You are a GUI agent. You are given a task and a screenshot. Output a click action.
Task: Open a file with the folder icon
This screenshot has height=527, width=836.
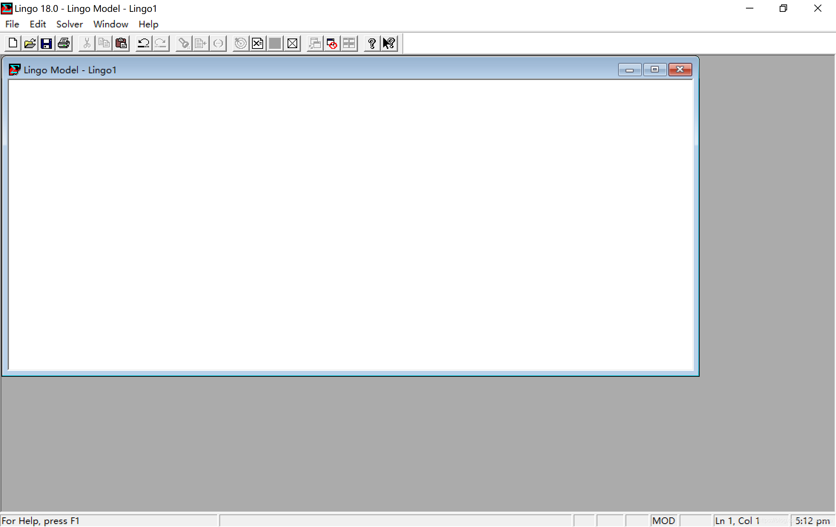pyautogui.click(x=30, y=44)
